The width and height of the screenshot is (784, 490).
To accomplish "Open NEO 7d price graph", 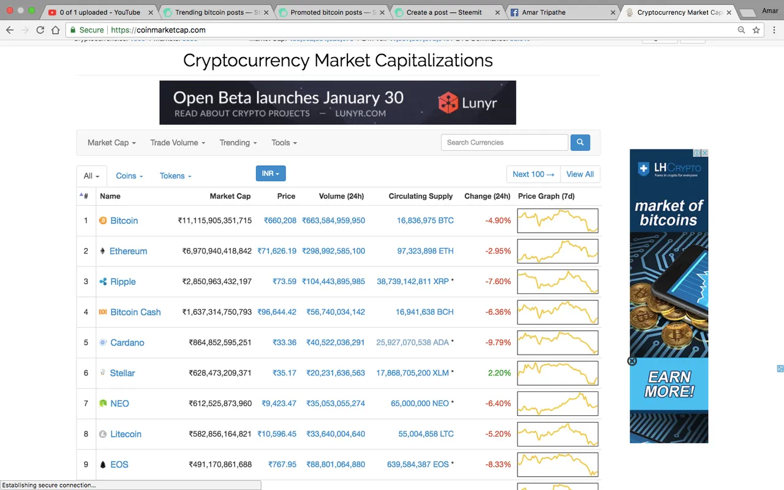I will coord(557,403).
